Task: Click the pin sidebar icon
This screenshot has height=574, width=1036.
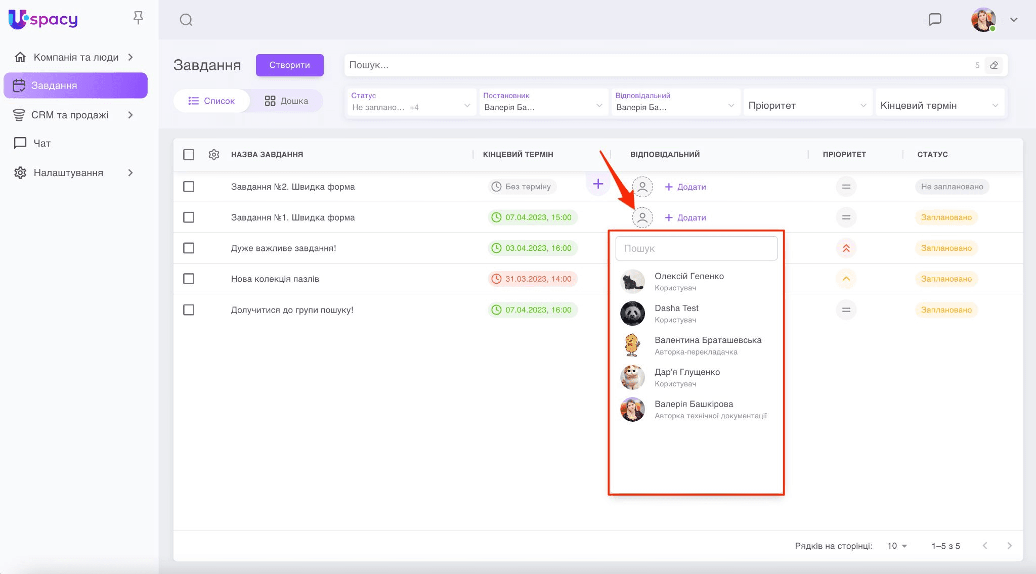Action: (138, 18)
